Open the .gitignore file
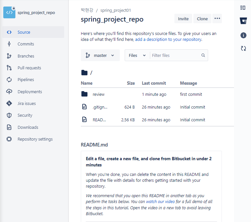 click(x=100, y=107)
